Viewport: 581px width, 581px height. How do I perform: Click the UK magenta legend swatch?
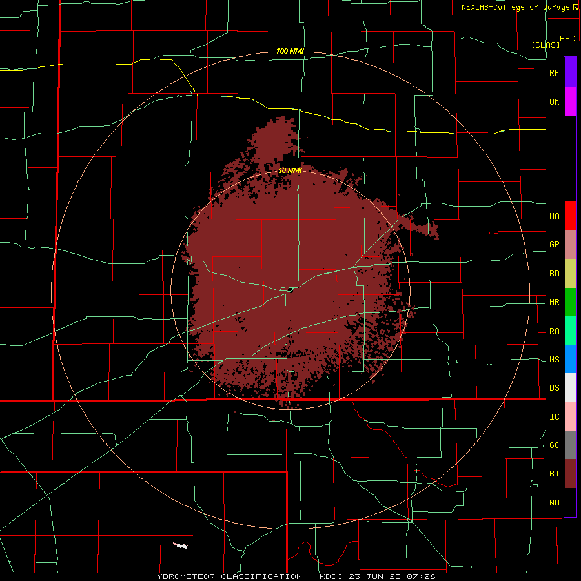click(x=570, y=101)
